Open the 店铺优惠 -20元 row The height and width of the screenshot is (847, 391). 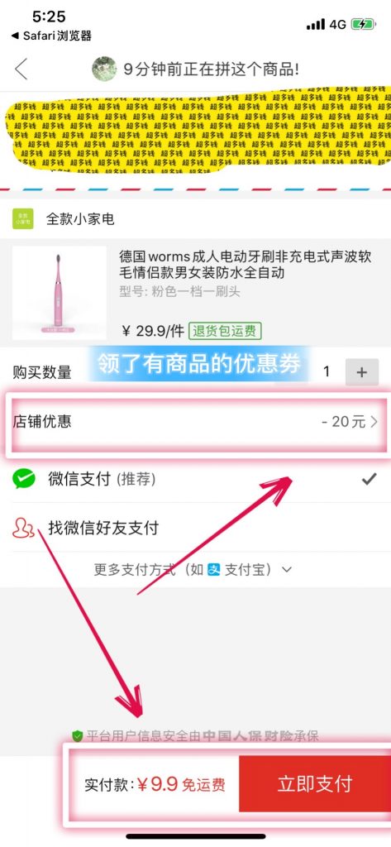[195, 422]
